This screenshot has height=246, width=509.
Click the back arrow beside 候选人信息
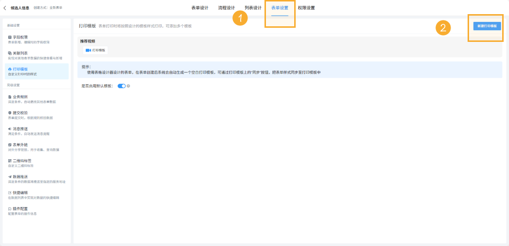[x=4, y=8]
